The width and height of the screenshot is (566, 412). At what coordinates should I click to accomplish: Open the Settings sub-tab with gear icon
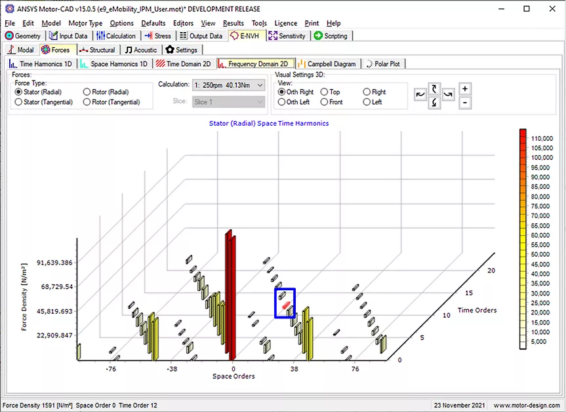click(x=181, y=50)
